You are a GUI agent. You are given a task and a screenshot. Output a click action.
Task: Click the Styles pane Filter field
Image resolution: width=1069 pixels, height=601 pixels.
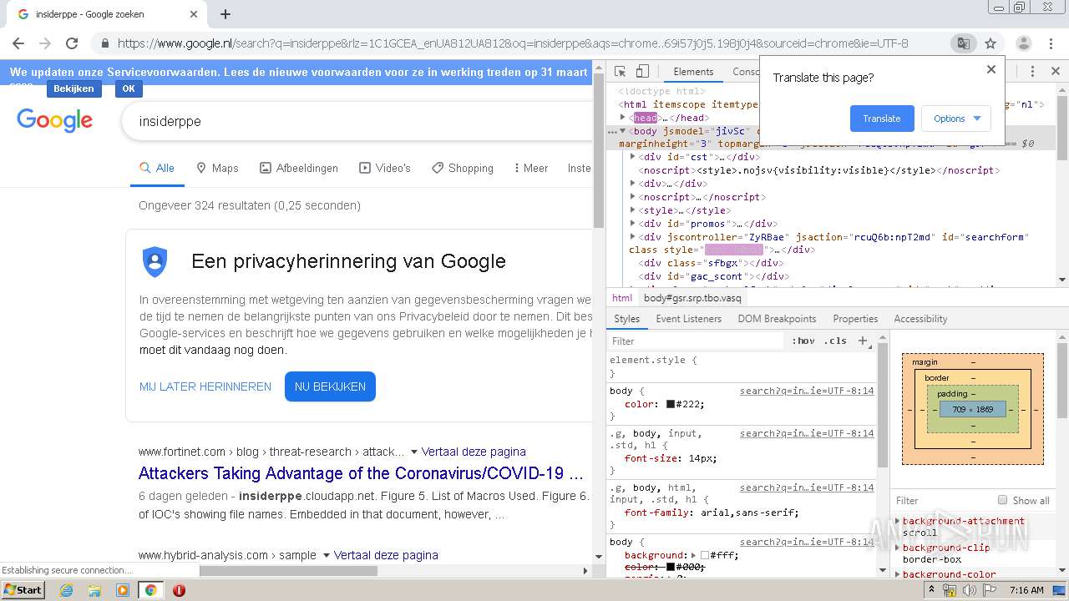click(697, 341)
